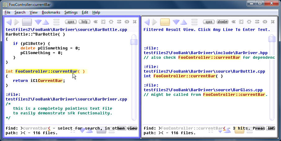Click the left pane's square frame icon
Screen dimensions: 281x141
pos(103,22)
